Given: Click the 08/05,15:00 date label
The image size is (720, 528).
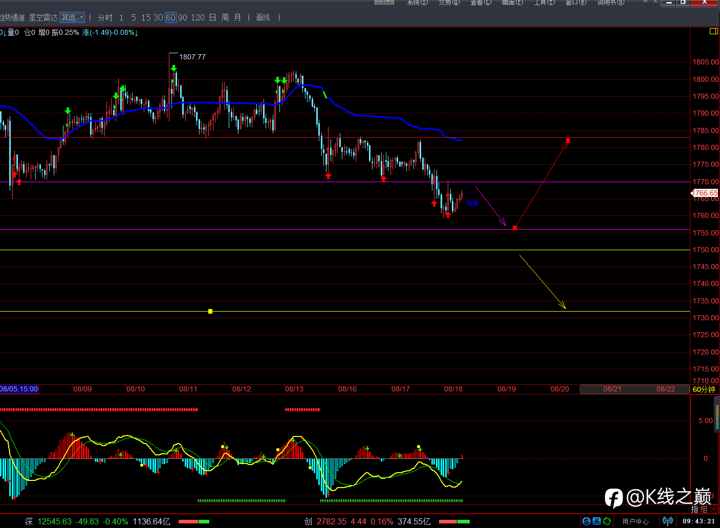Looking at the screenshot, I should 19,389.
